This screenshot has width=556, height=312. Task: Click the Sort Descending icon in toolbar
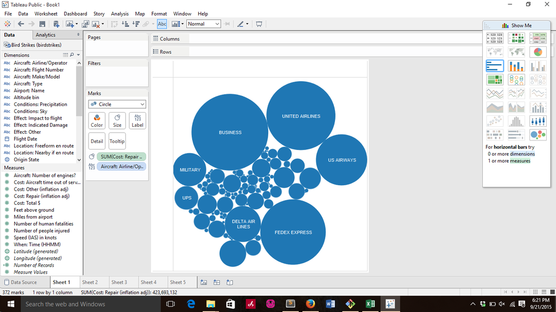136,24
